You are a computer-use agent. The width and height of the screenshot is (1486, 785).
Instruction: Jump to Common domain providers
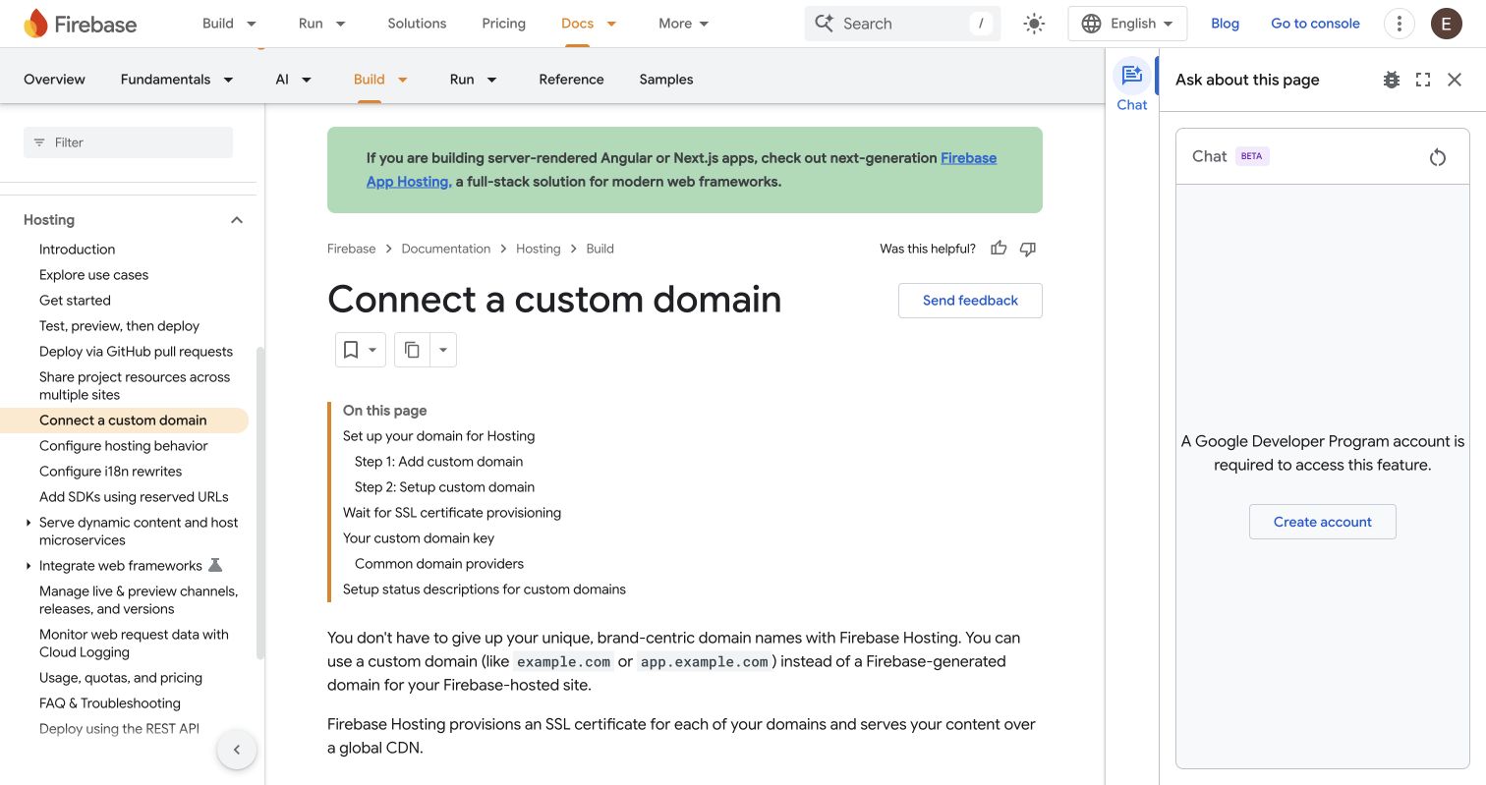pyautogui.click(x=439, y=564)
